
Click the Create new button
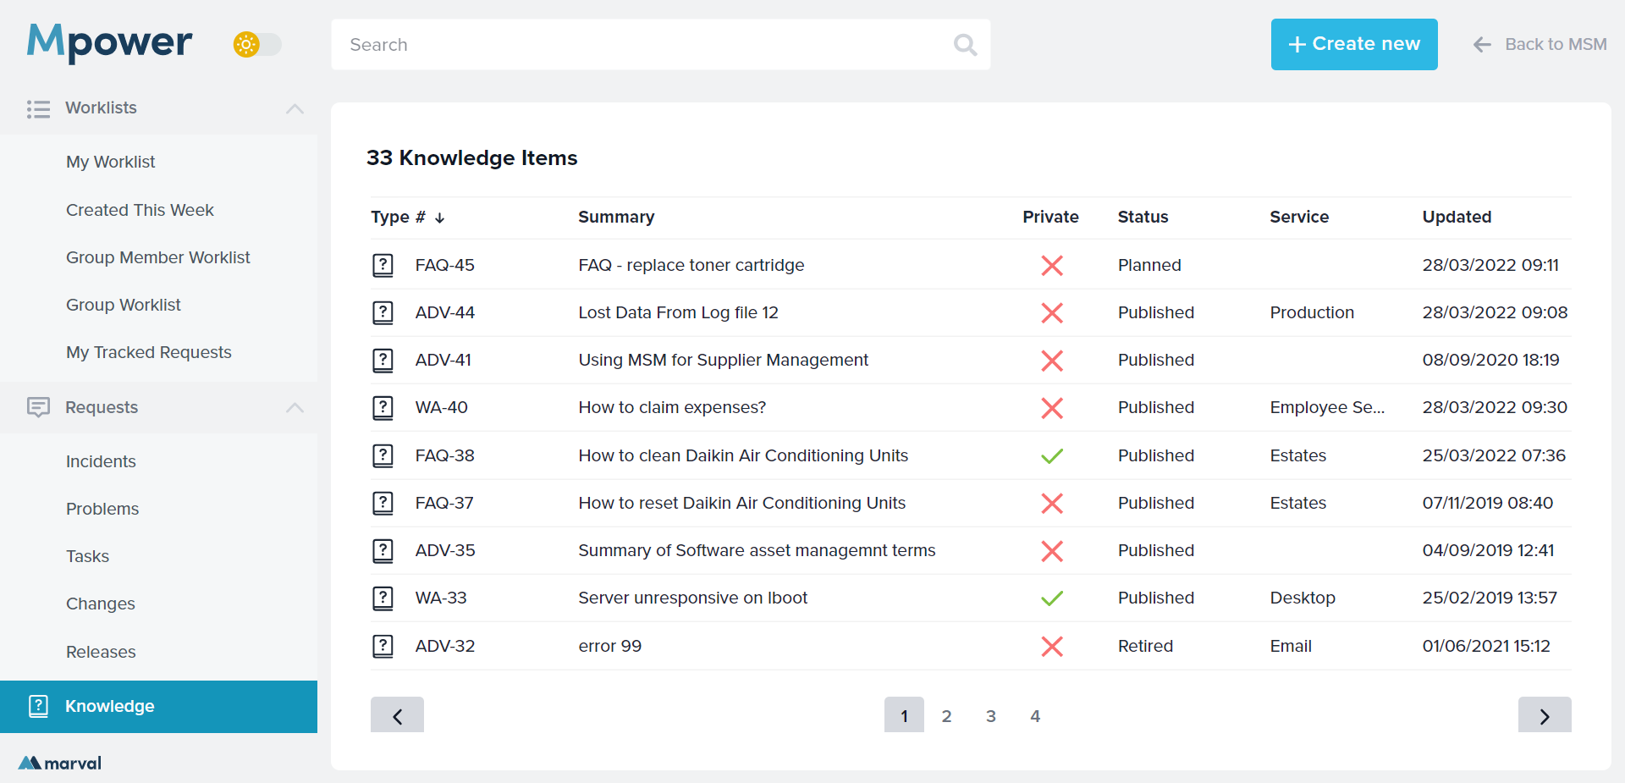coord(1353,44)
